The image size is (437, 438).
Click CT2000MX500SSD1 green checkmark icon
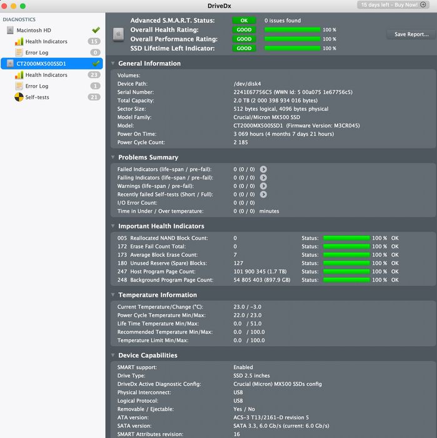click(x=96, y=63)
